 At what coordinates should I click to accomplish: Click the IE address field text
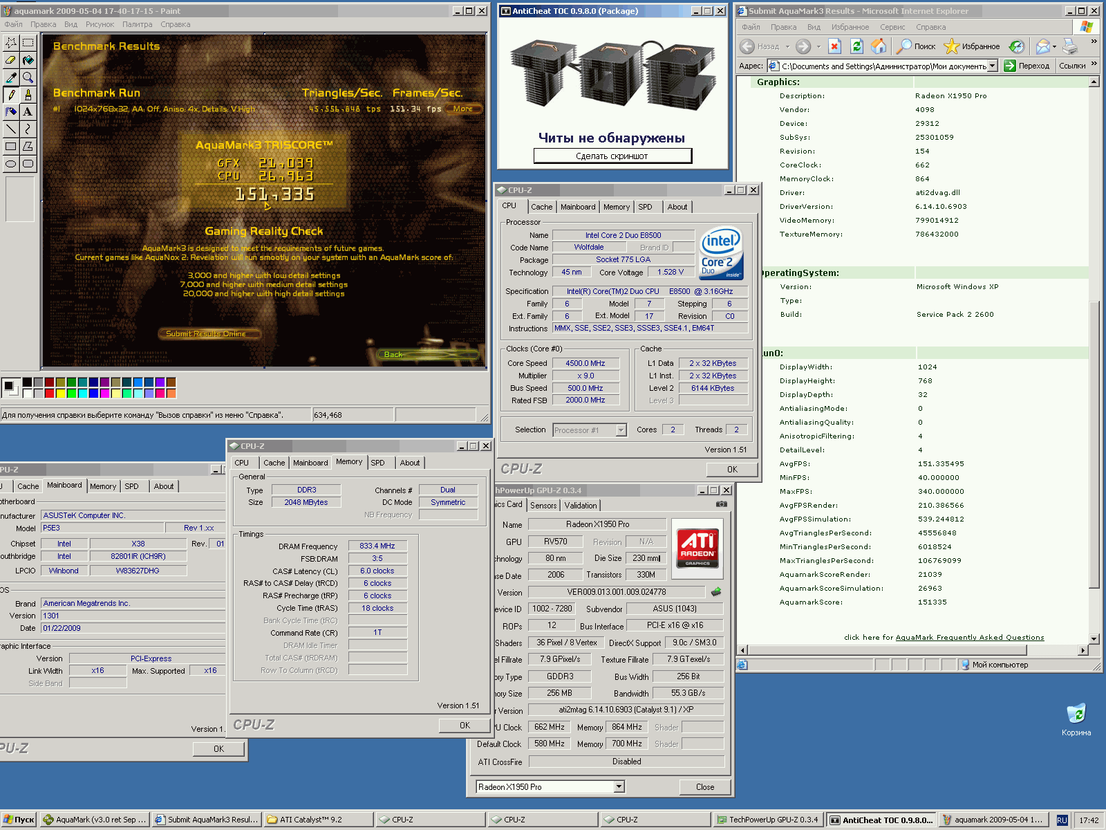pyautogui.click(x=883, y=66)
